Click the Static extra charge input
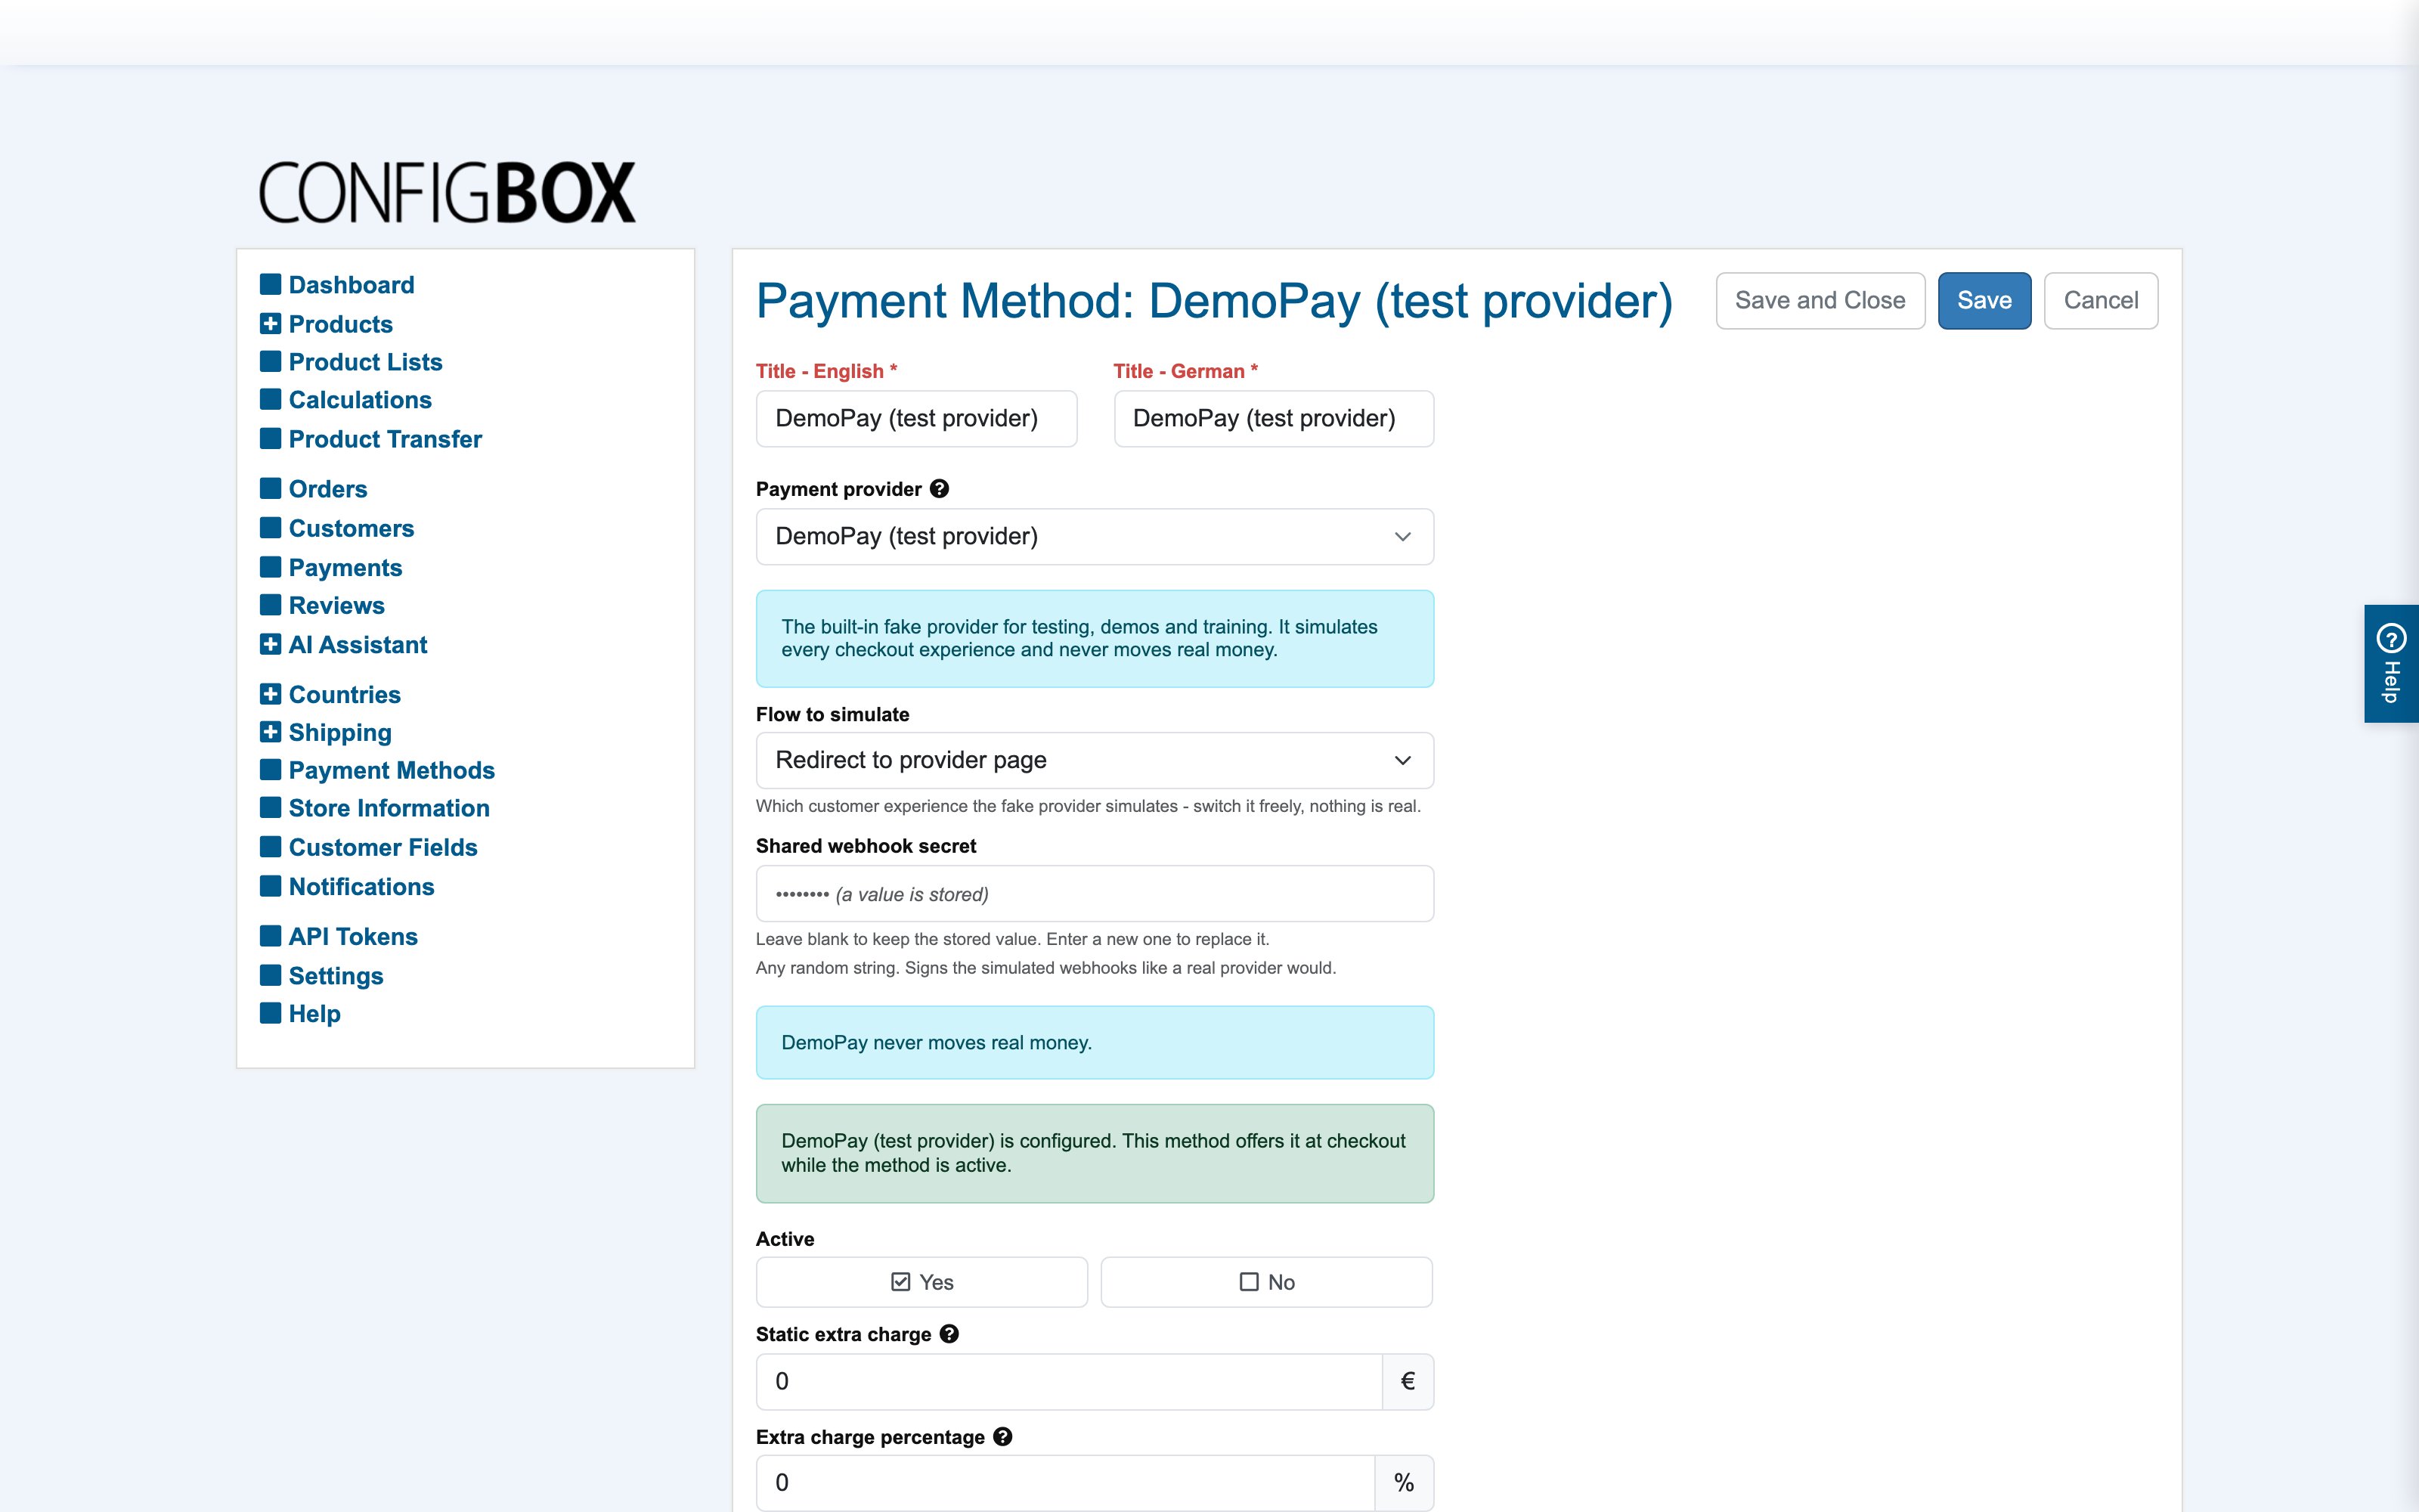The width and height of the screenshot is (2419, 1512). tap(1069, 1382)
